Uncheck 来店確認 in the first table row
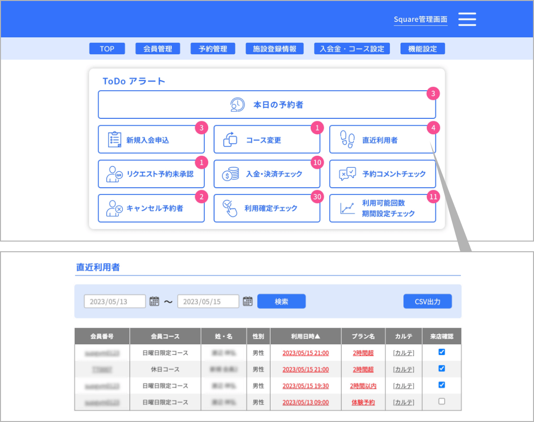Image resolution: width=534 pixels, height=422 pixels. (x=441, y=352)
